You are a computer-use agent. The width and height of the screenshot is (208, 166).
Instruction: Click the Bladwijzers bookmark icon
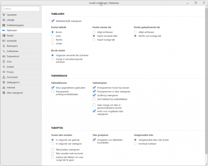click(x=4, y=46)
